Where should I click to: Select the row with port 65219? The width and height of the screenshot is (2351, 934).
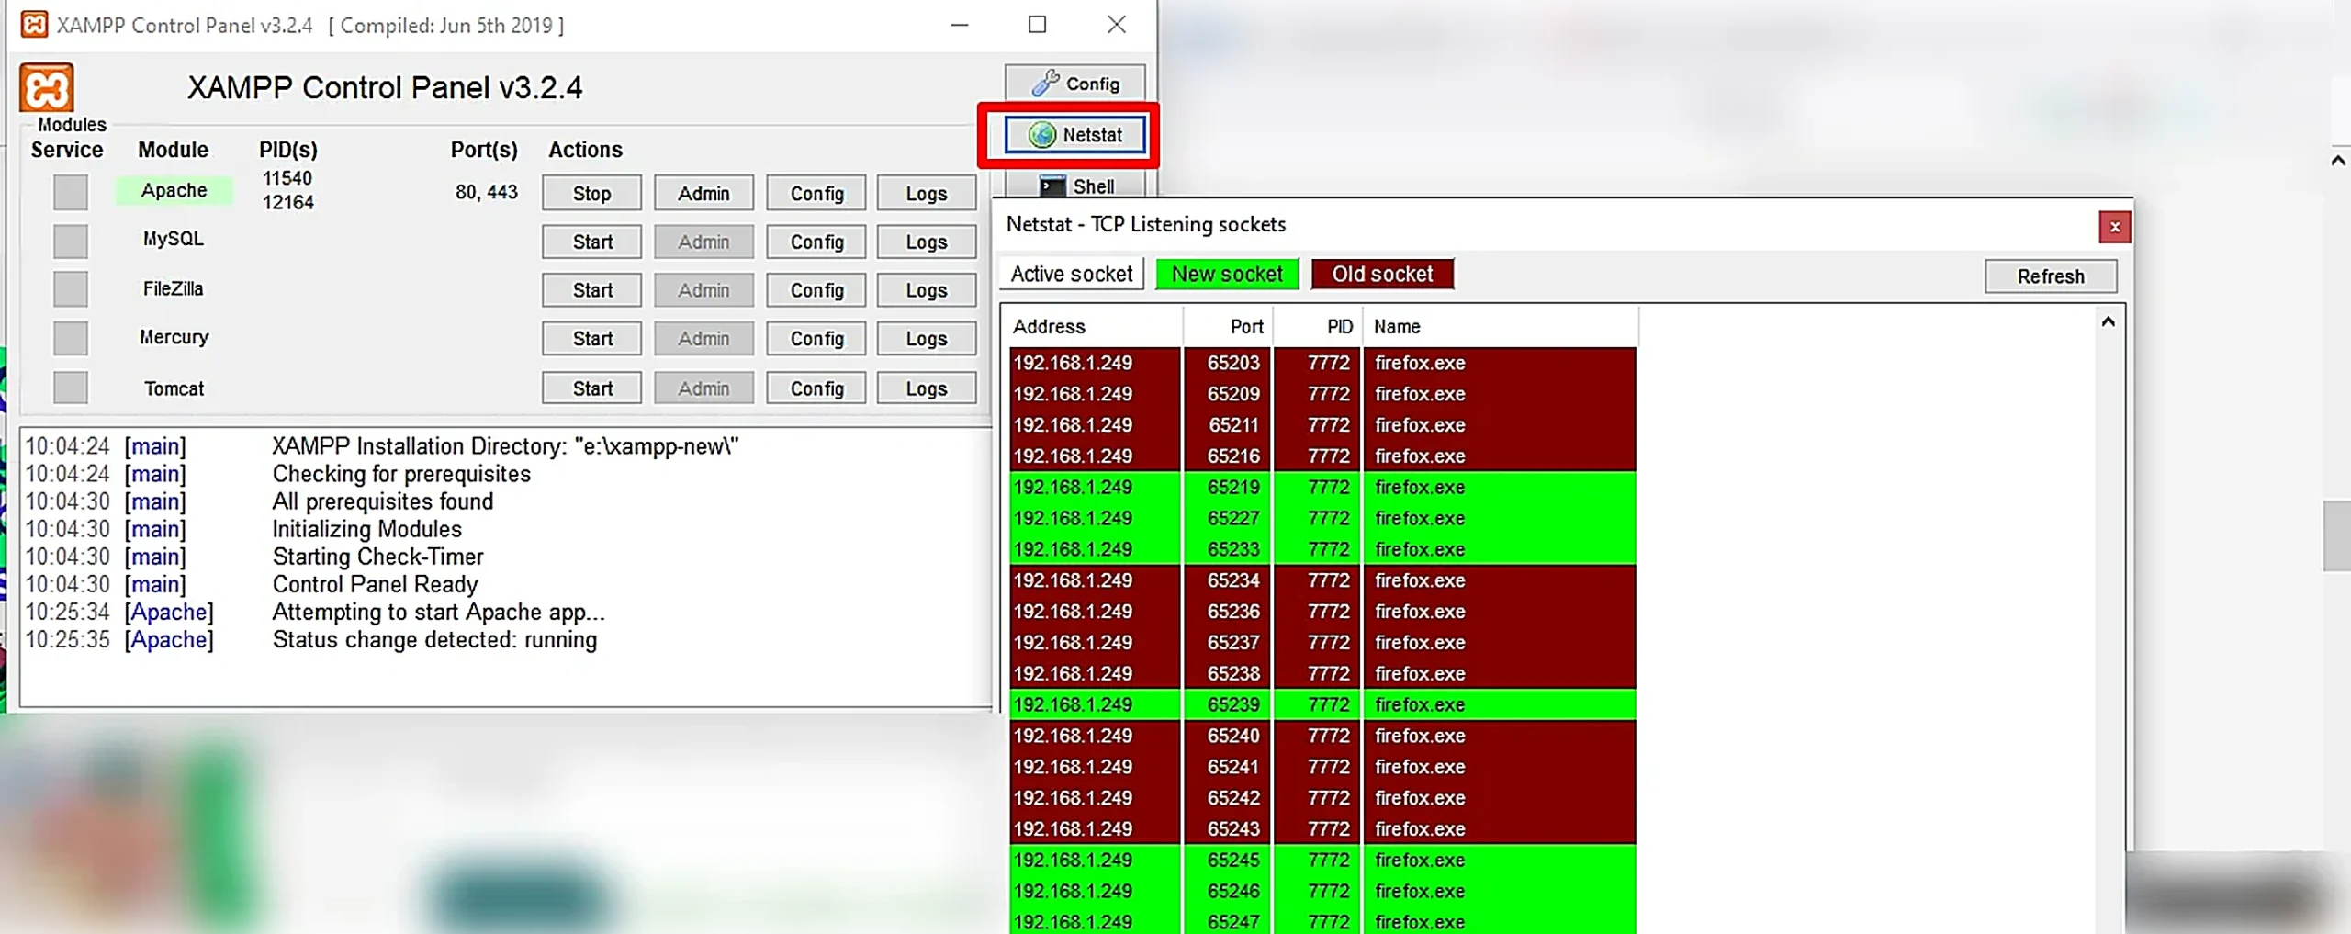tap(1322, 487)
